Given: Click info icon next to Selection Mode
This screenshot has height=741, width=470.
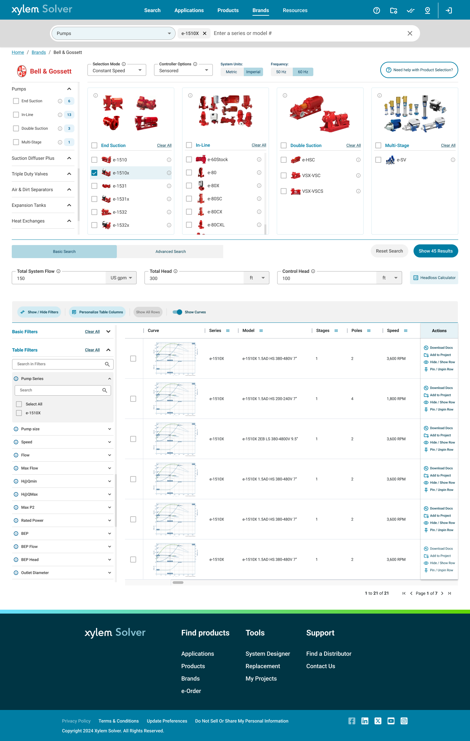Looking at the screenshot, I should pyautogui.click(x=124, y=64).
